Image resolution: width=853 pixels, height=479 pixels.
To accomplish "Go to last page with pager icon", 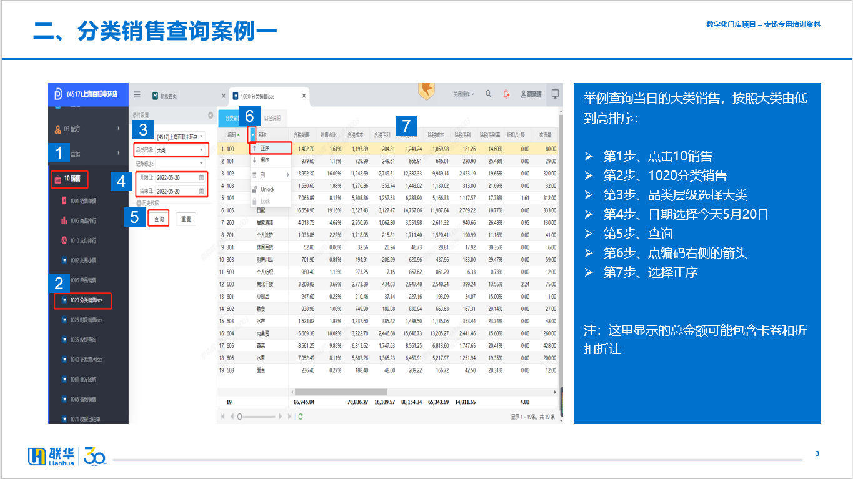I will coord(289,417).
